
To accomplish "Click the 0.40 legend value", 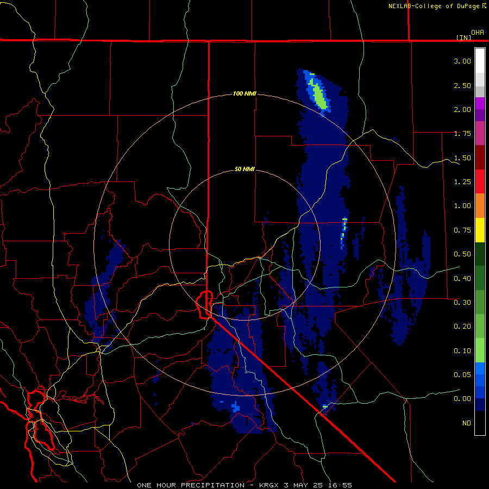I will click(462, 278).
